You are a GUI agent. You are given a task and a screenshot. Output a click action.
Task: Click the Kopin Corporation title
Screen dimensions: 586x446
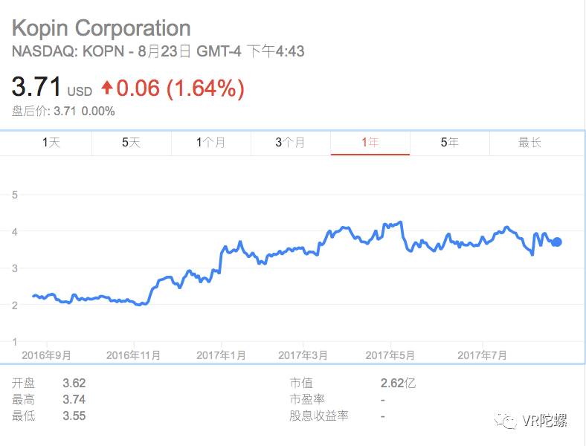101,28
